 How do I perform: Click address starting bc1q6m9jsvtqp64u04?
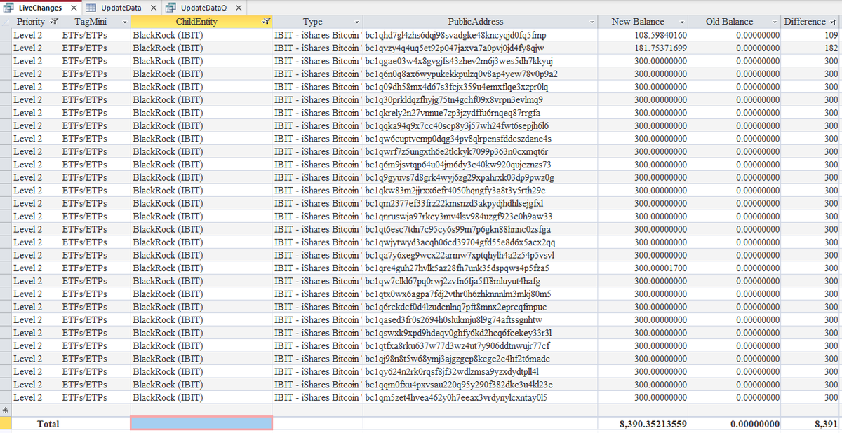(458, 165)
